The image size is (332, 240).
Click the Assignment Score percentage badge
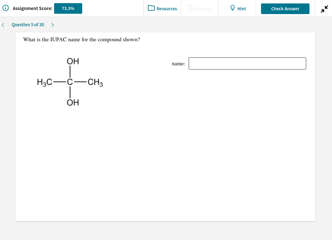(x=68, y=8)
